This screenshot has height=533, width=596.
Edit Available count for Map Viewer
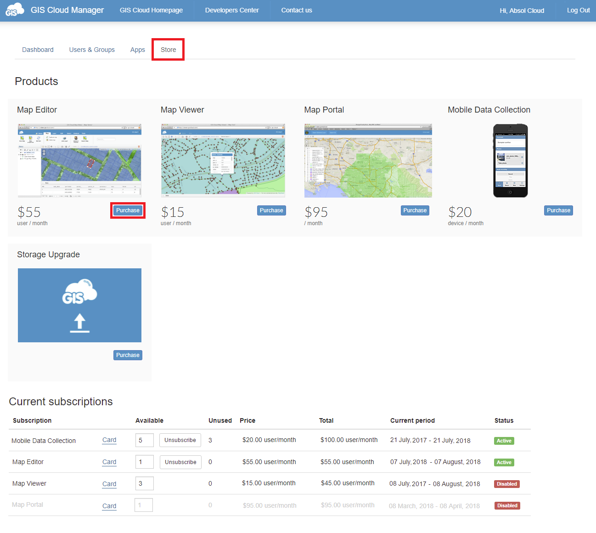(145, 483)
